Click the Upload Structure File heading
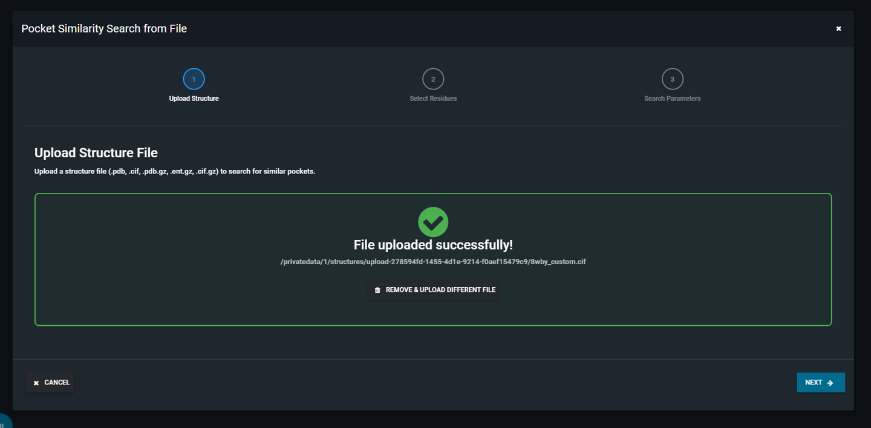 click(x=96, y=153)
